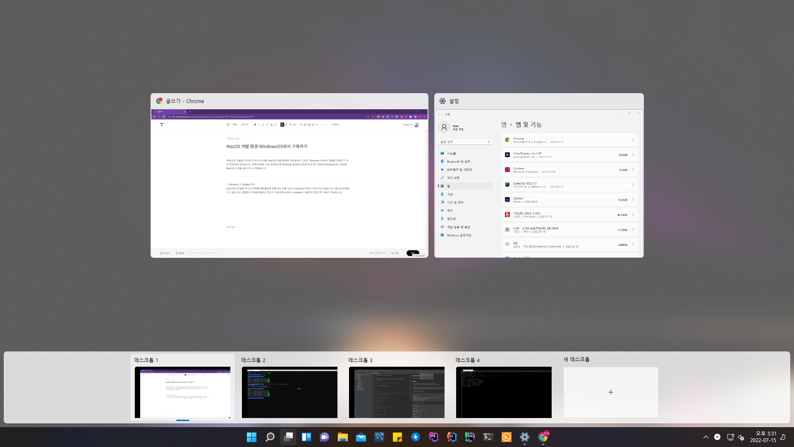Open the orange terminal app icon

[506, 437]
